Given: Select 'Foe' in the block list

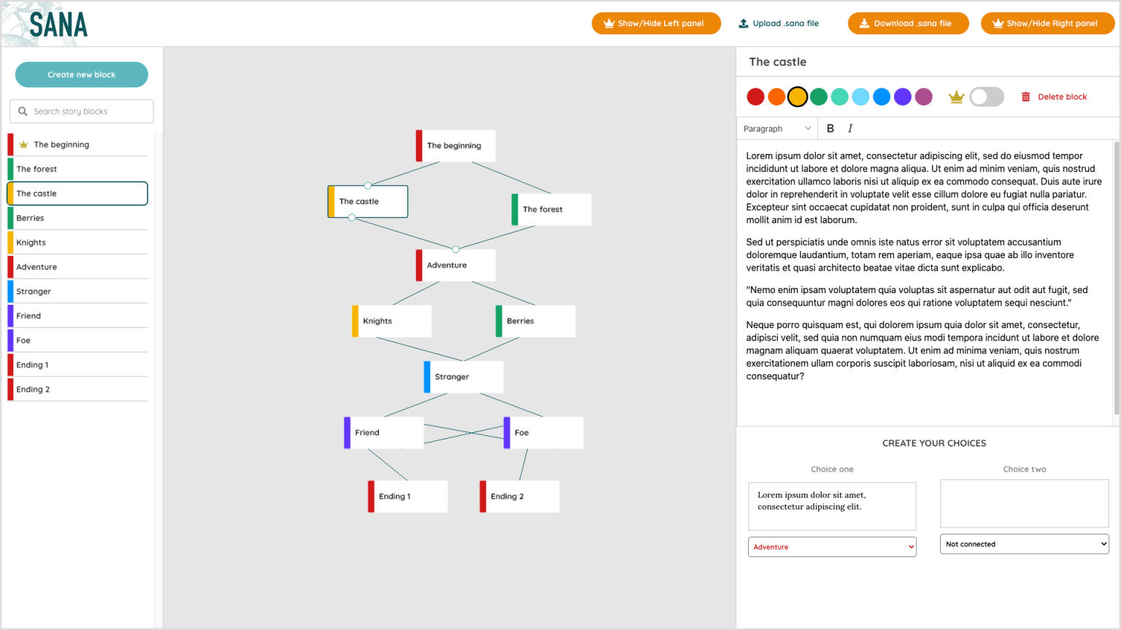Looking at the screenshot, I should click(x=77, y=341).
